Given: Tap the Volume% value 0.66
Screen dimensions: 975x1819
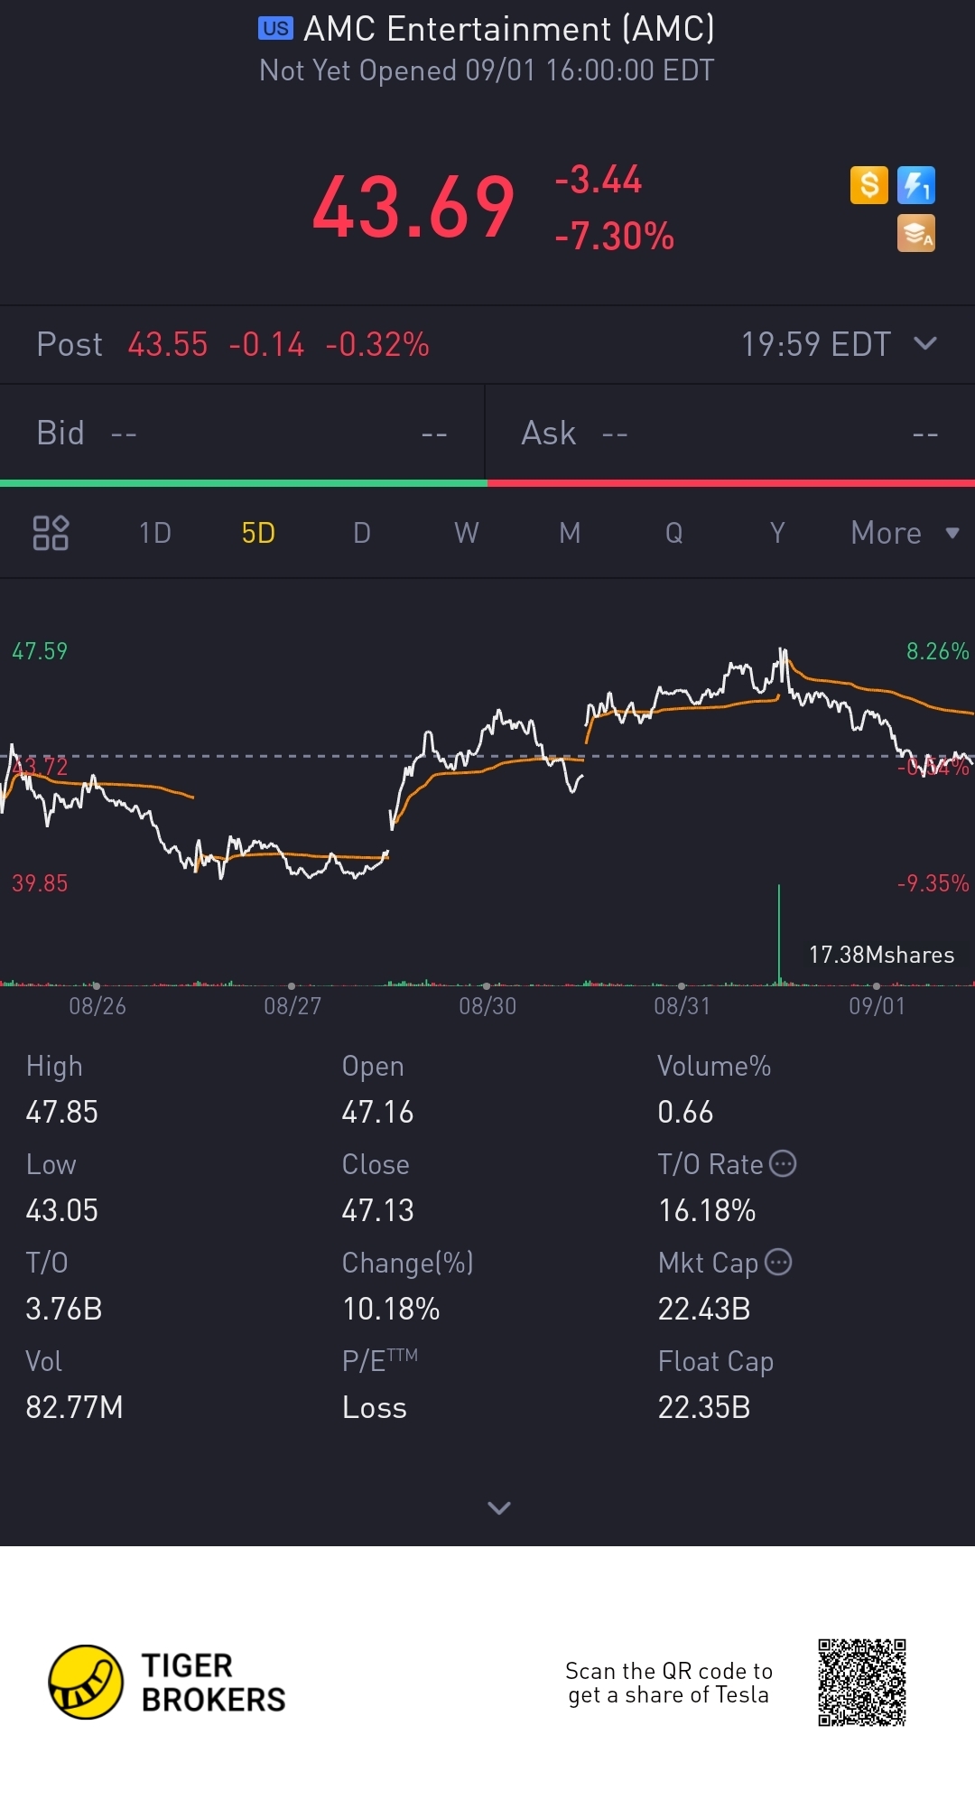Looking at the screenshot, I should click(x=685, y=1112).
